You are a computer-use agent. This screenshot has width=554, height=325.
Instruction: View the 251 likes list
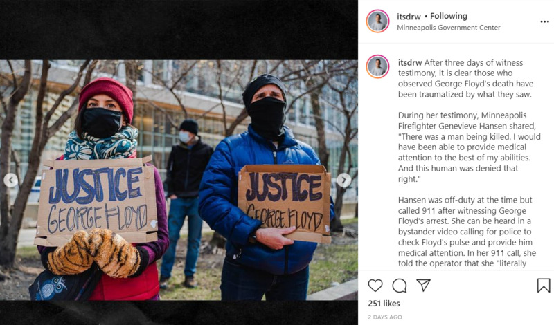pyautogui.click(x=384, y=304)
